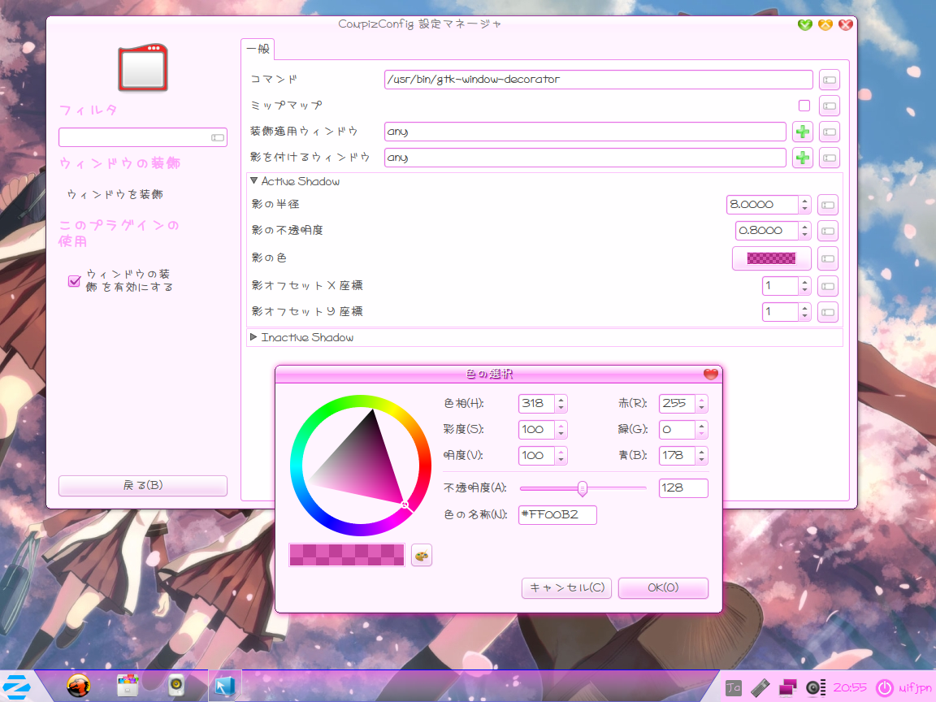The width and height of the screenshot is (936, 702).
Task: Click the clock showing 20:55
Action: pos(850,688)
